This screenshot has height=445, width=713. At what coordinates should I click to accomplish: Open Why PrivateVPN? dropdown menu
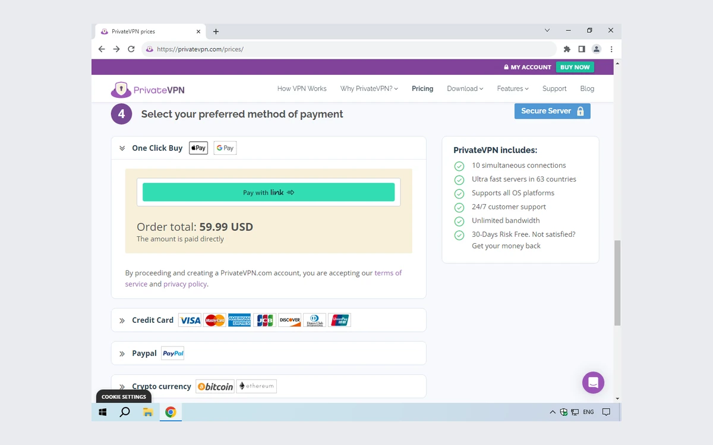pyautogui.click(x=369, y=89)
